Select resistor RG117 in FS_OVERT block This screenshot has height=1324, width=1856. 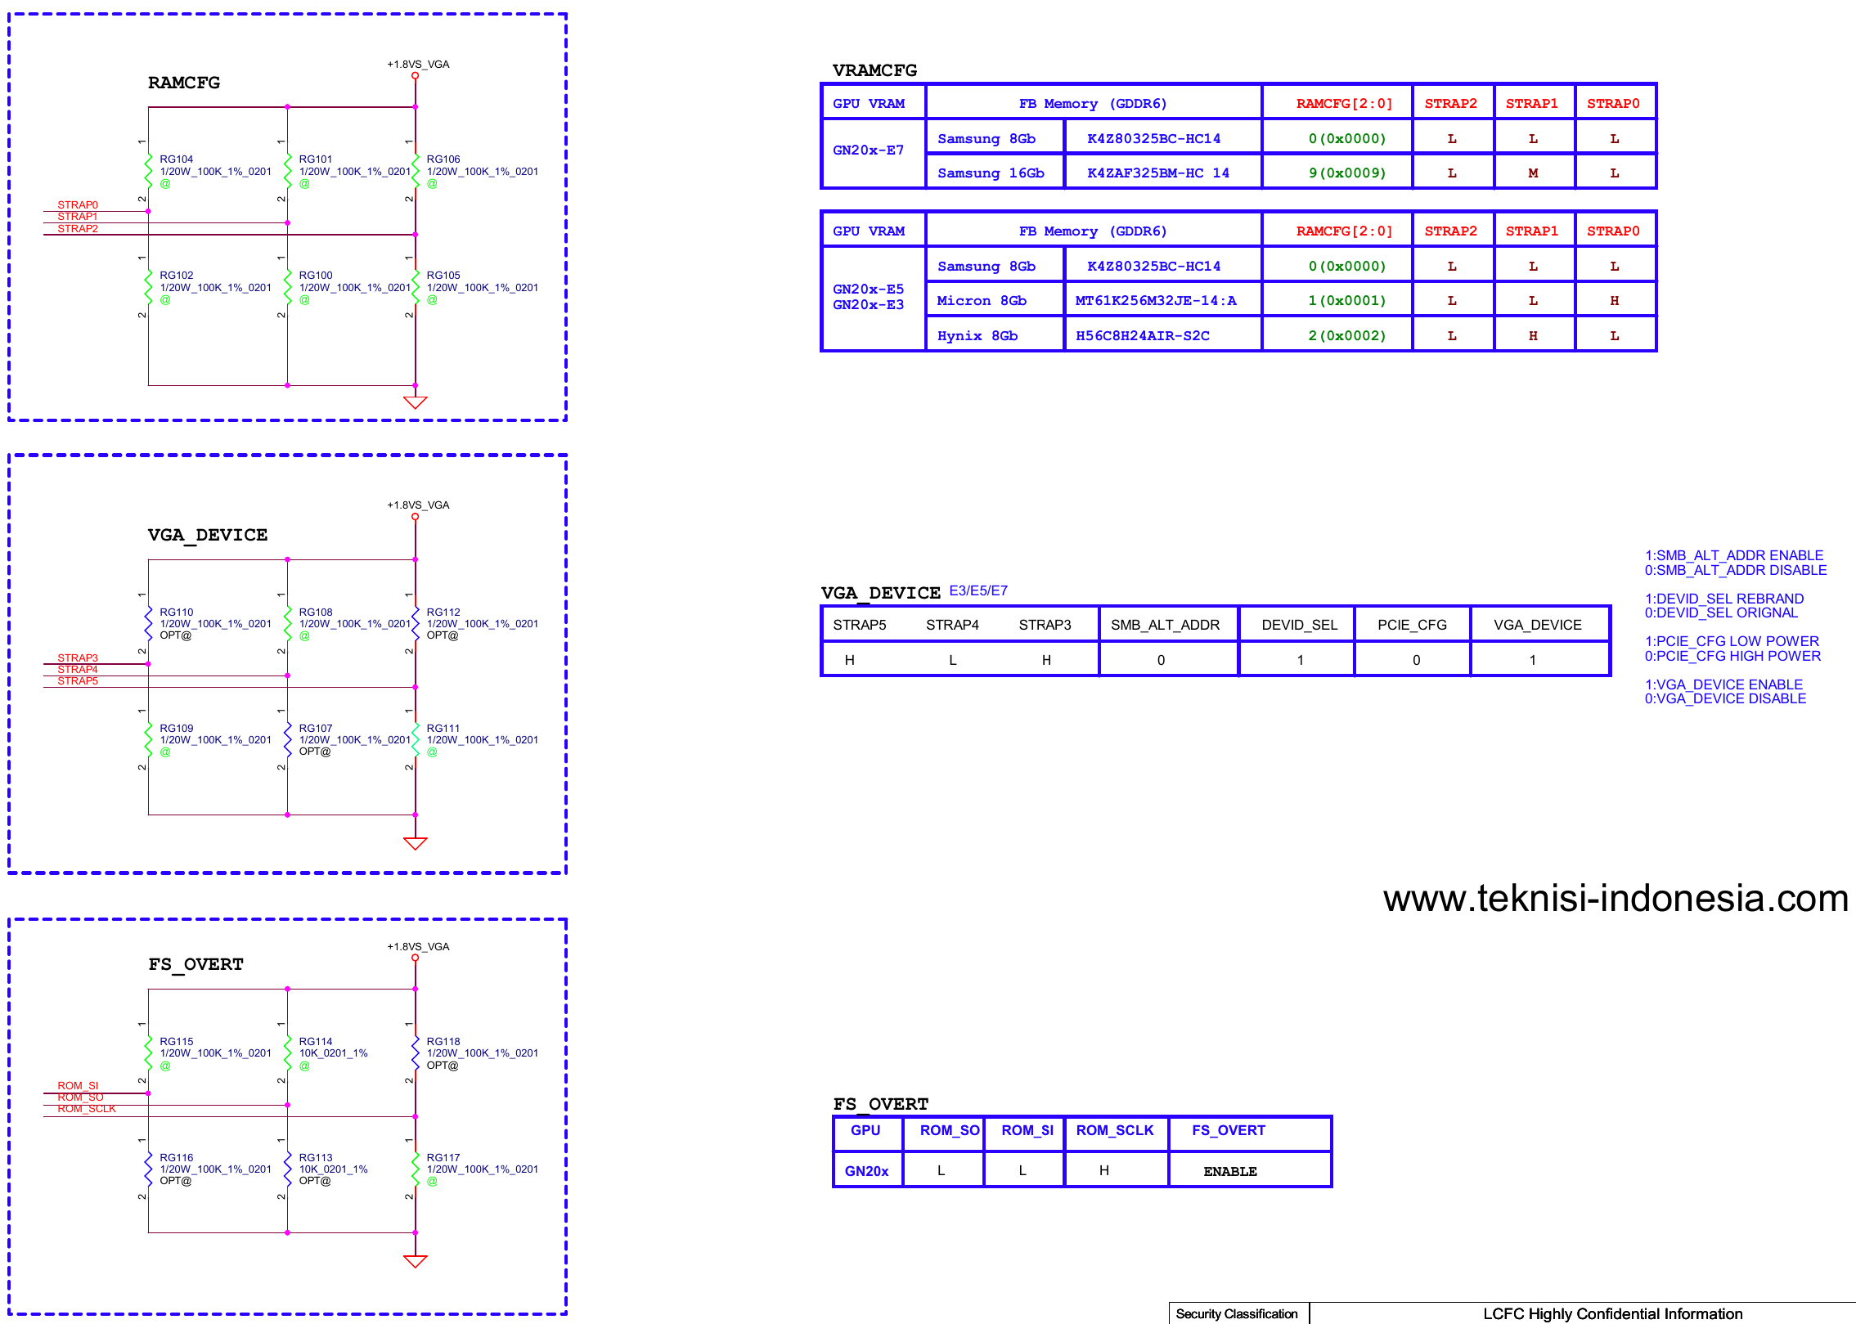click(416, 1169)
